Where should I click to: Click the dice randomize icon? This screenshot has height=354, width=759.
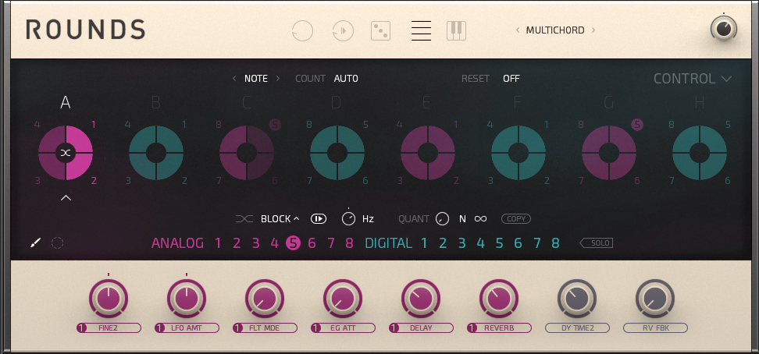[380, 31]
